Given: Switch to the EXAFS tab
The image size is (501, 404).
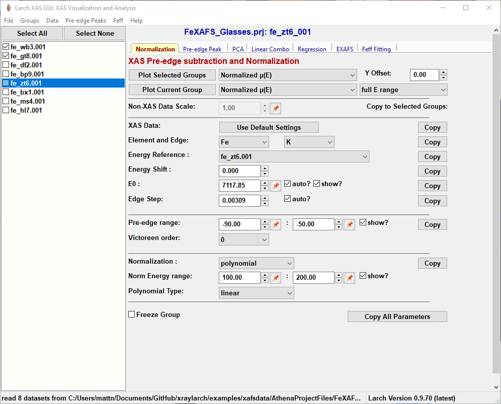Looking at the screenshot, I should click(345, 49).
